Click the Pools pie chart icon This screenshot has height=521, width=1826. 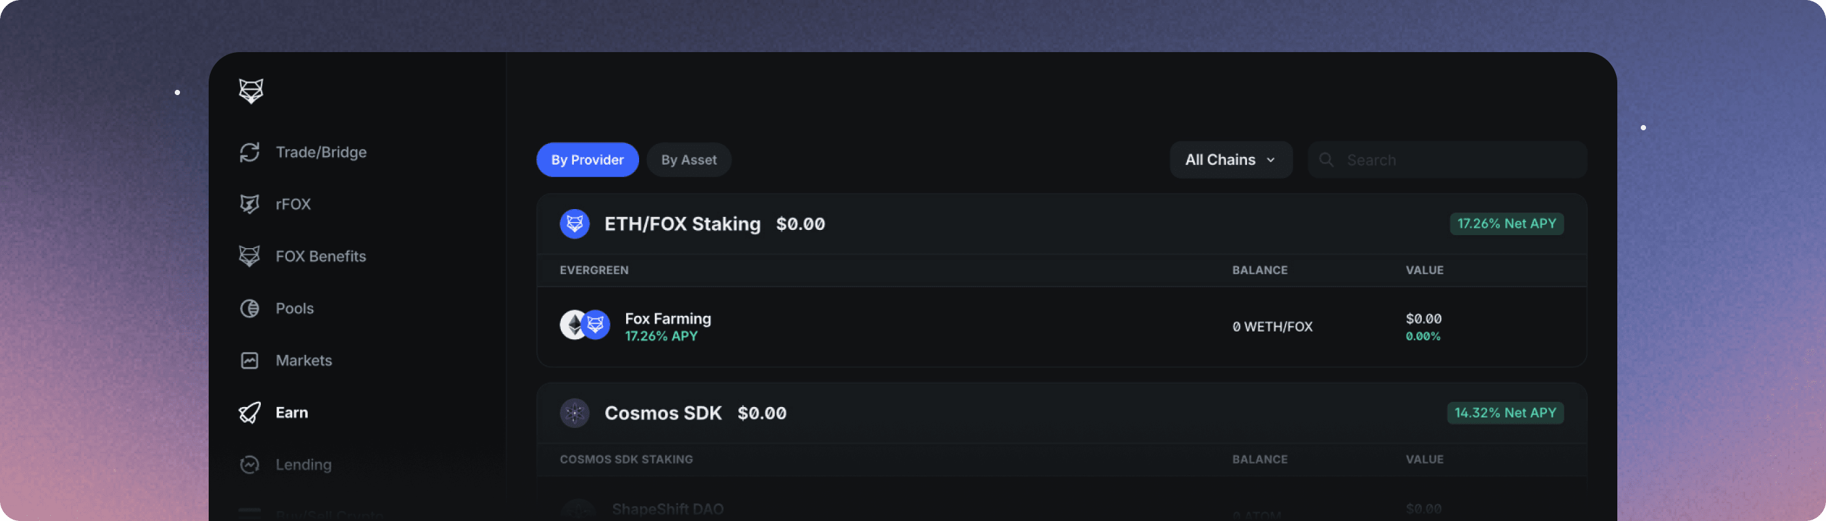click(x=250, y=309)
